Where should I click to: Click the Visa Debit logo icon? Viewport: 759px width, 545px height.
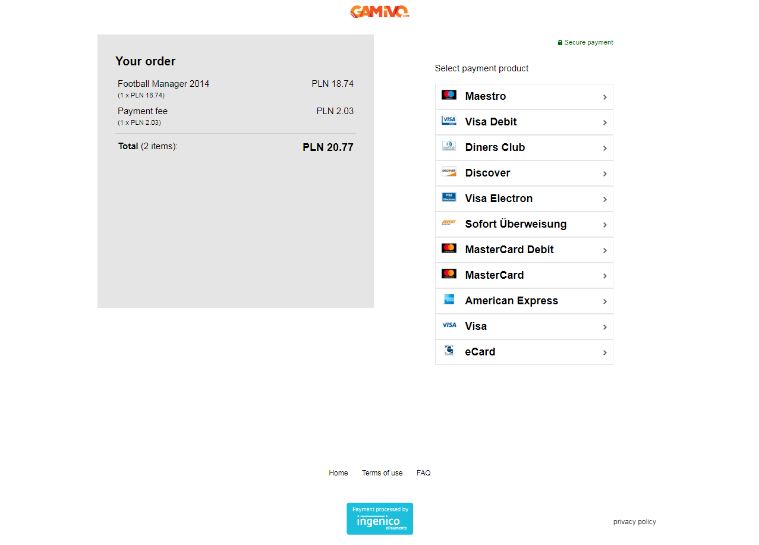[449, 121]
